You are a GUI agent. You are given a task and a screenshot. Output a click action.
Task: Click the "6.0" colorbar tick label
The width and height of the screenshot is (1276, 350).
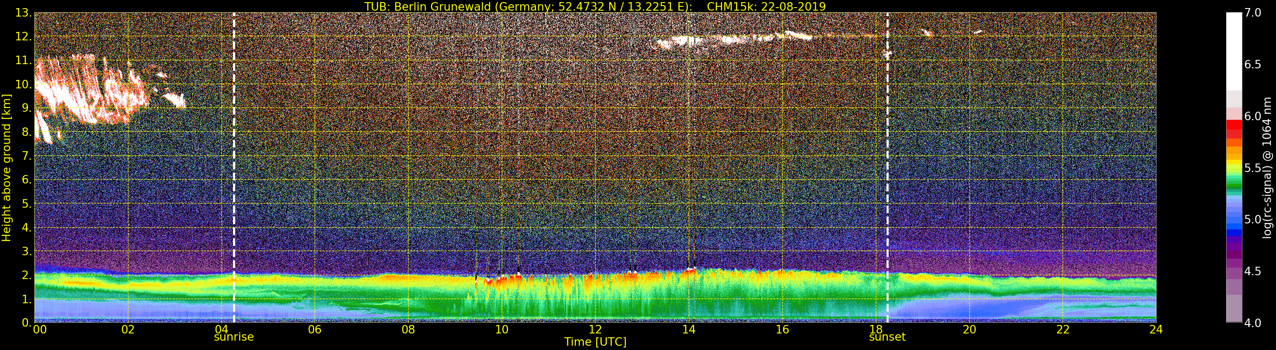point(1253,116)
